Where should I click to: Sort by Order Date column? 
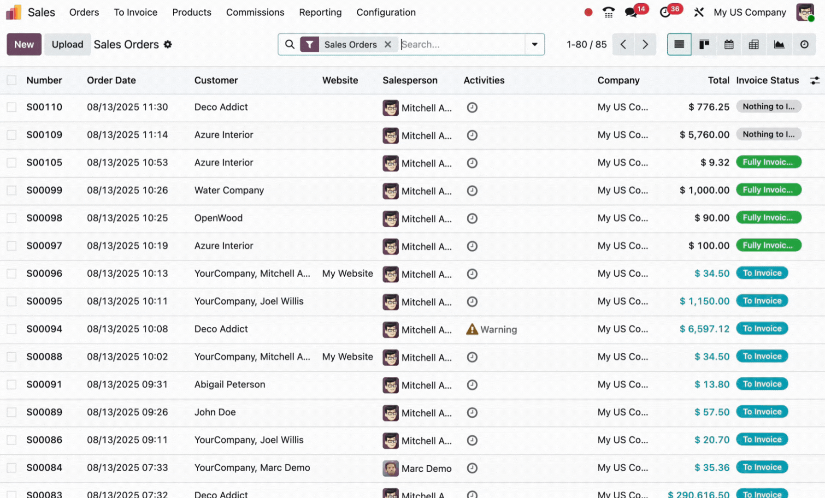tap(112, 80)
